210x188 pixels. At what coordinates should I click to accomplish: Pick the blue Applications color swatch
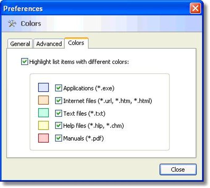(44, 88)
